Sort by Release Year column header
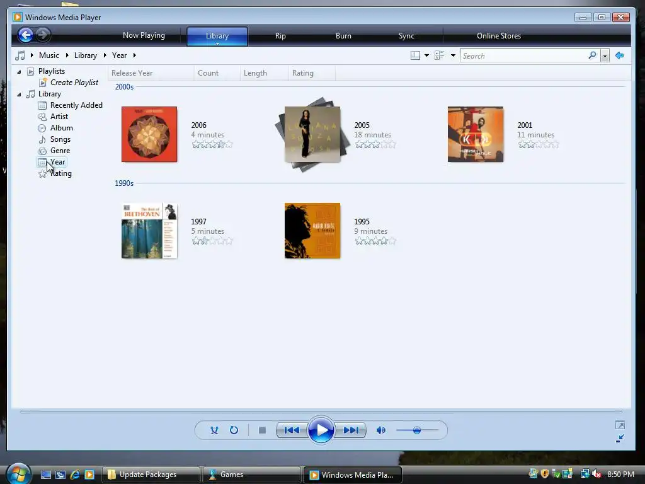The height and width of the screenshot is (484, 645). (x=151, y=73)
